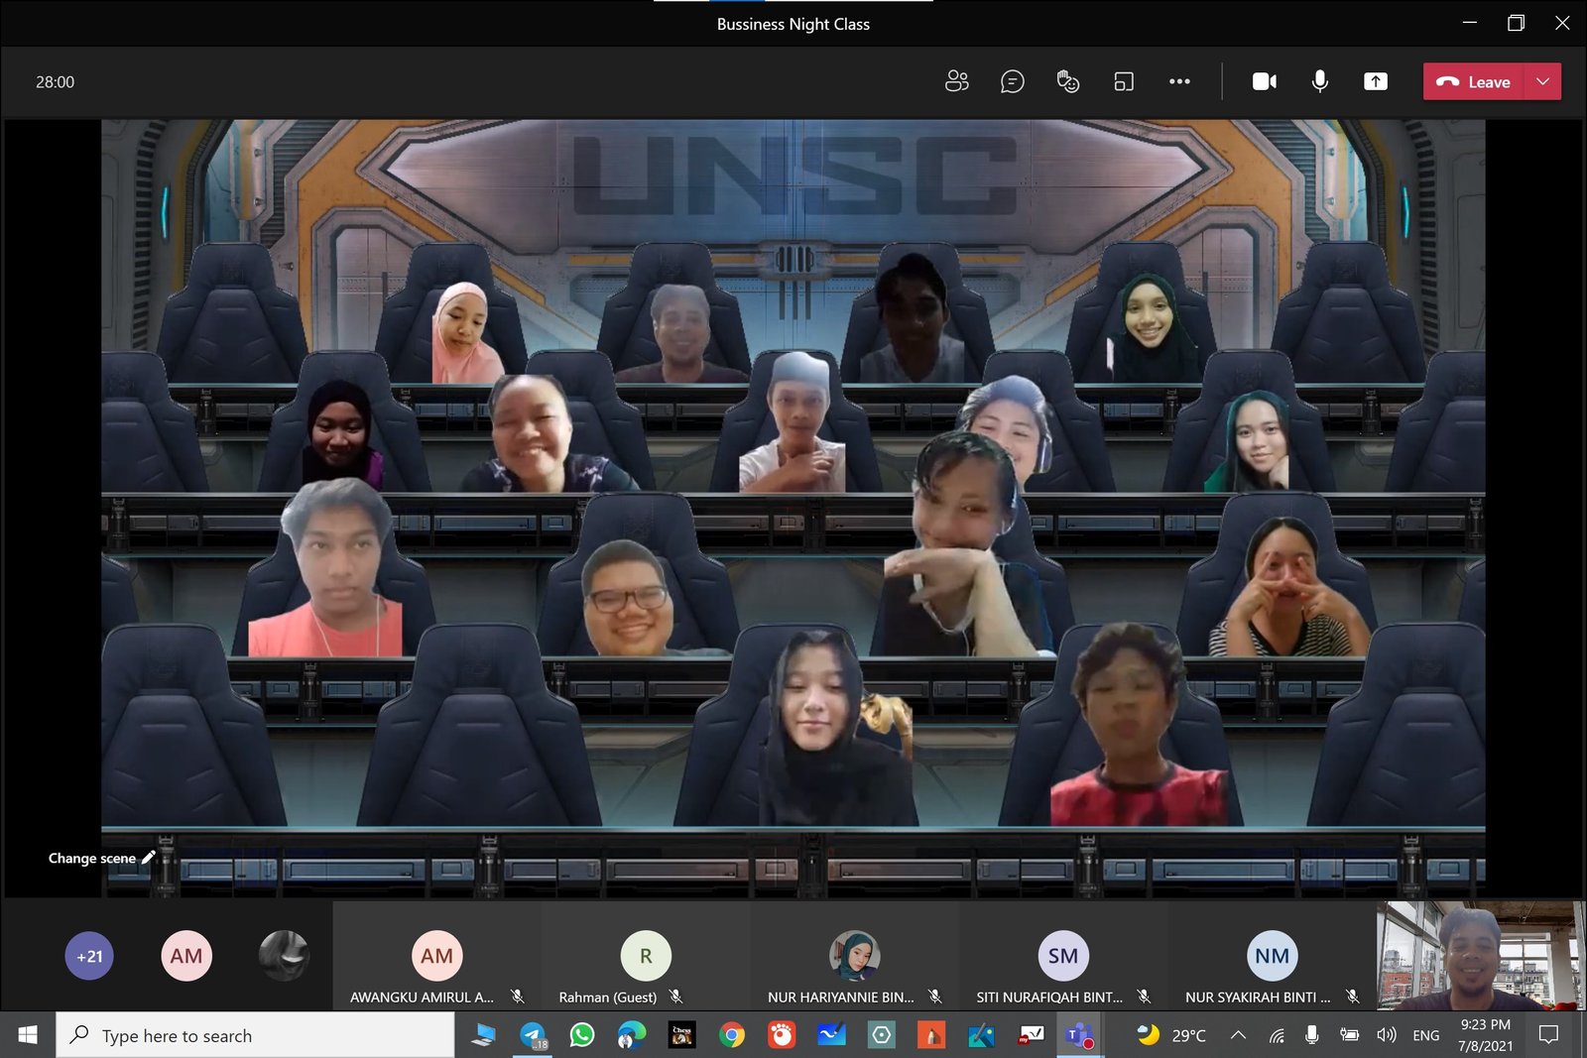The image size is (1587, 1058).
Task: Expand the hidden system tray icons chevron
Action: [x=1238, y=1035]
